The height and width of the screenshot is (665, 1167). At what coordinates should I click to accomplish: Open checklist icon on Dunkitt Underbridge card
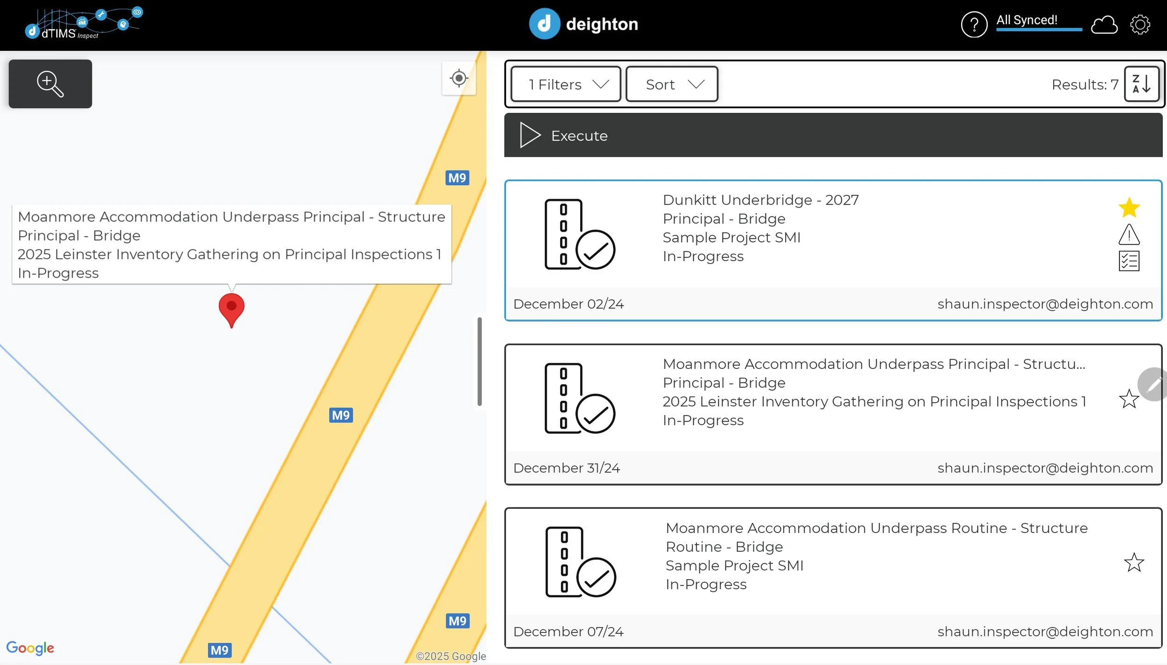tap(1129, 261)
